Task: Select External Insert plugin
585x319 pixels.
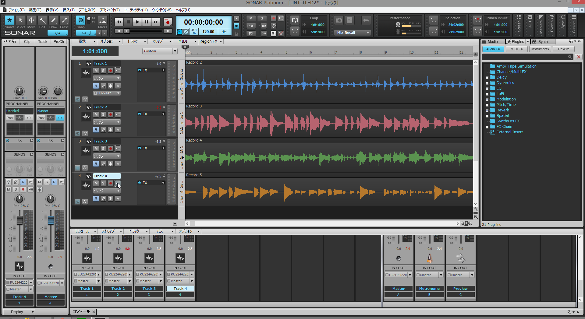Action: 509,132
